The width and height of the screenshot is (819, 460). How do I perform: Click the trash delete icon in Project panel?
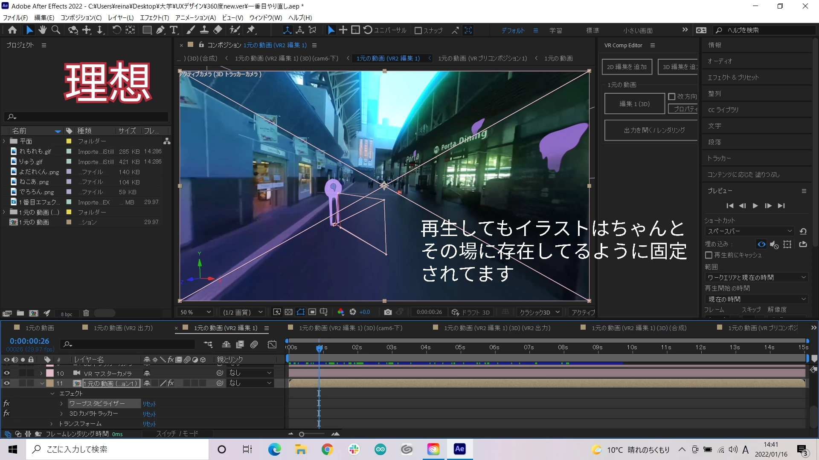(86, 313)
